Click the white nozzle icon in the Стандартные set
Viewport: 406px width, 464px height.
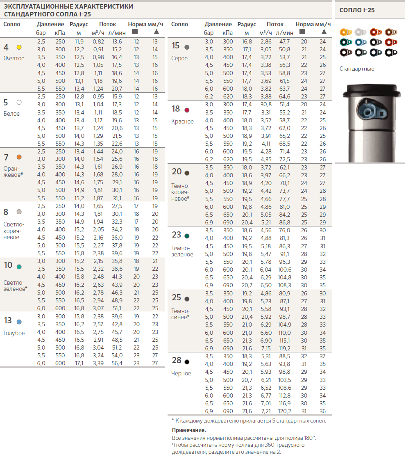tap(361, 32)
